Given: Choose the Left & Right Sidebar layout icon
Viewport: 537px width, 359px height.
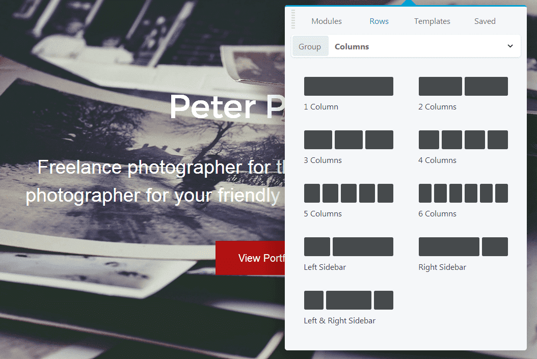Looking at the screenshot, I should point(348,300).
